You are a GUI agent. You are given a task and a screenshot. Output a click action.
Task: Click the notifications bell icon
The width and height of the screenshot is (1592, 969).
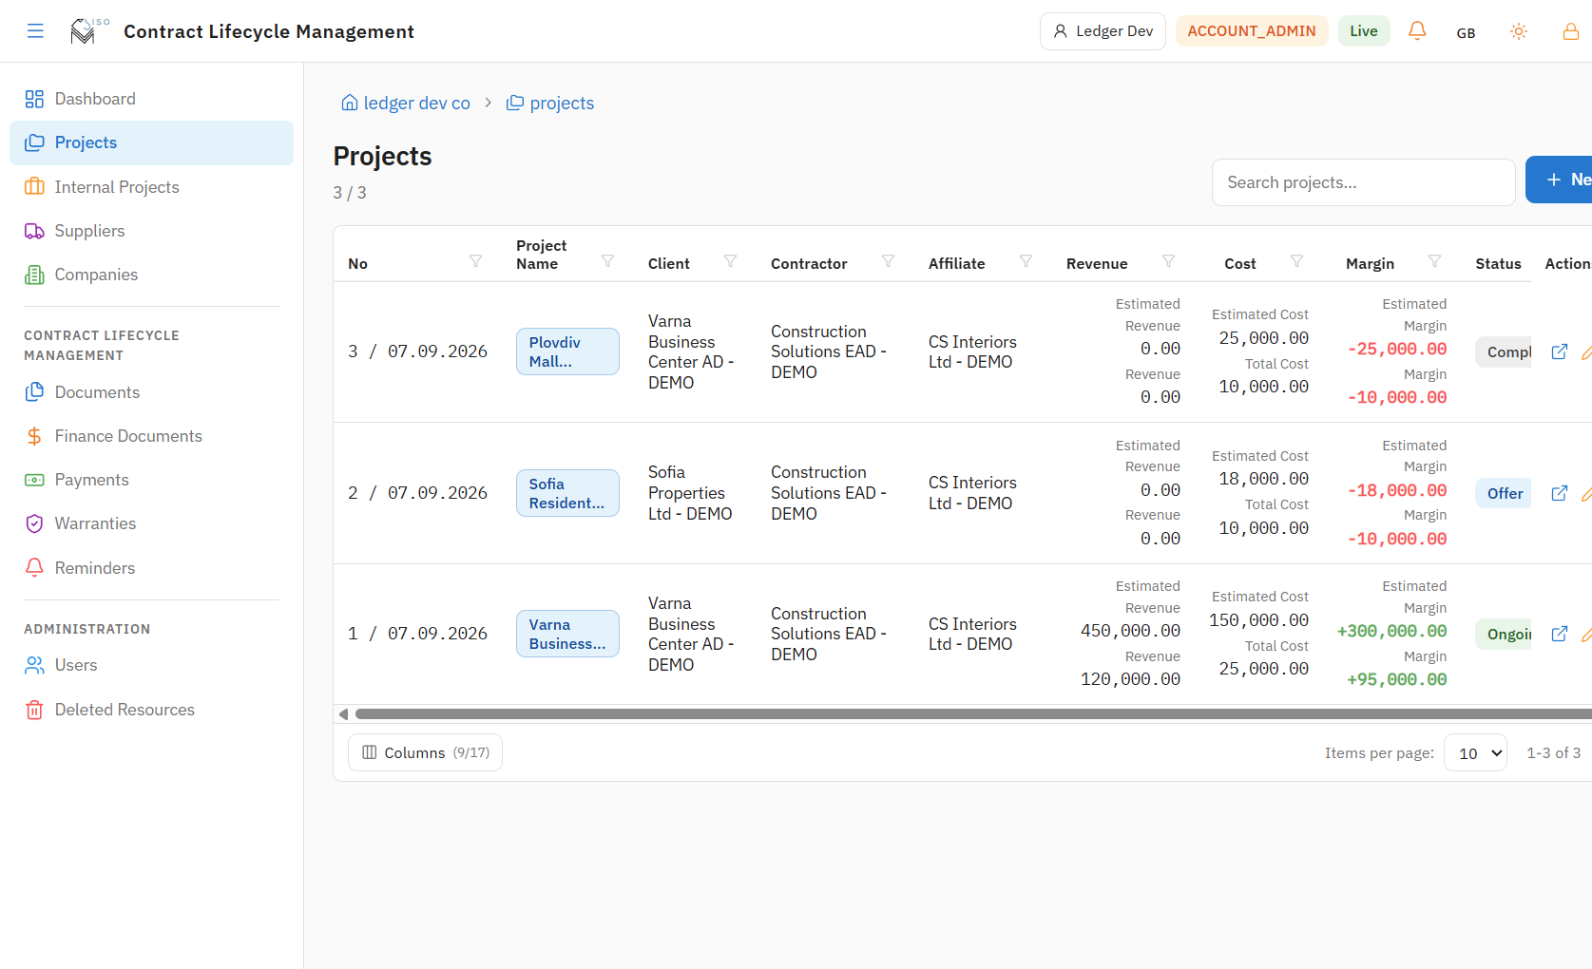pos(1417,30)
